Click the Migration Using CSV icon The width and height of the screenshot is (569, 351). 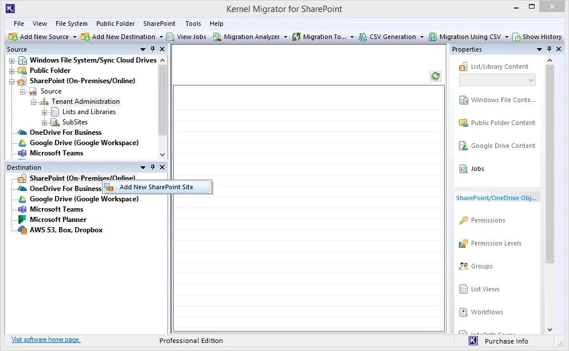(433, 37)
